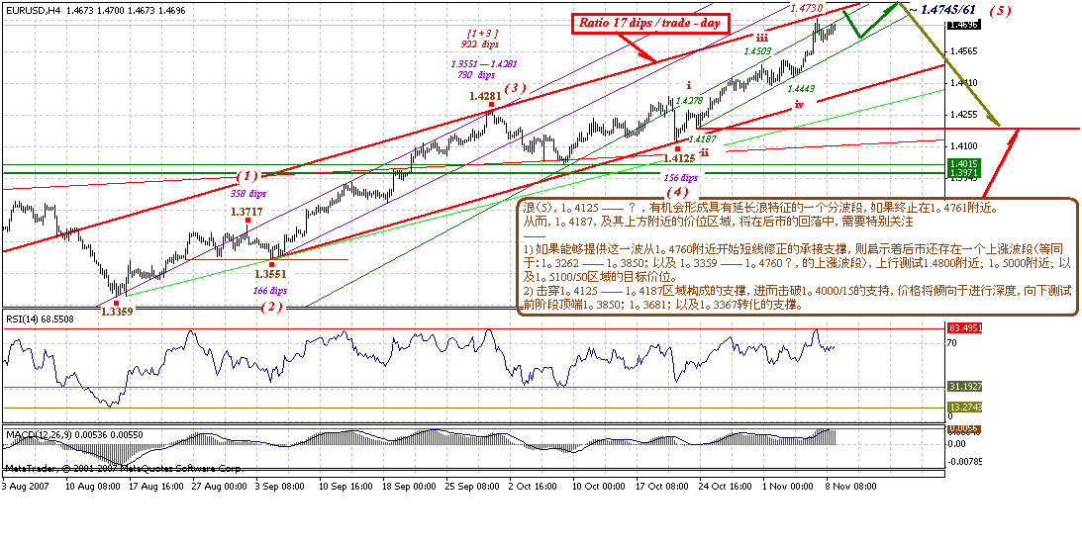
Task: Select the 1.3551 price label below candles
Action: tap(271, 273)
